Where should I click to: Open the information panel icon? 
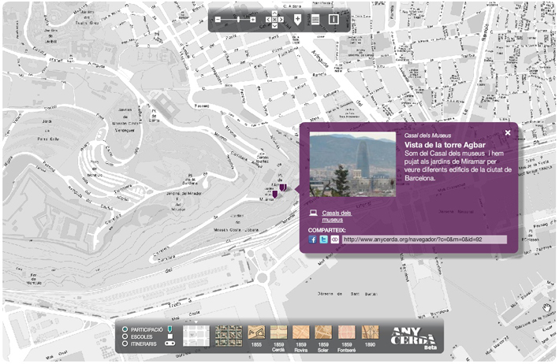click(x=334, y=20)
